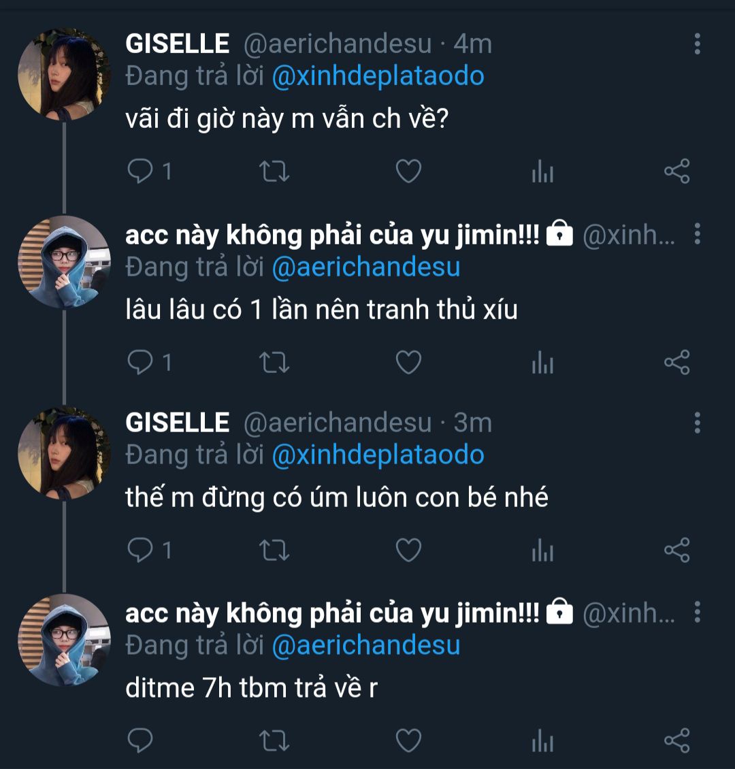Image resolution: width=735 pixels, height=769 pixels.
Task: Open more options on the last tweet
Action: [x=697, y=613]
